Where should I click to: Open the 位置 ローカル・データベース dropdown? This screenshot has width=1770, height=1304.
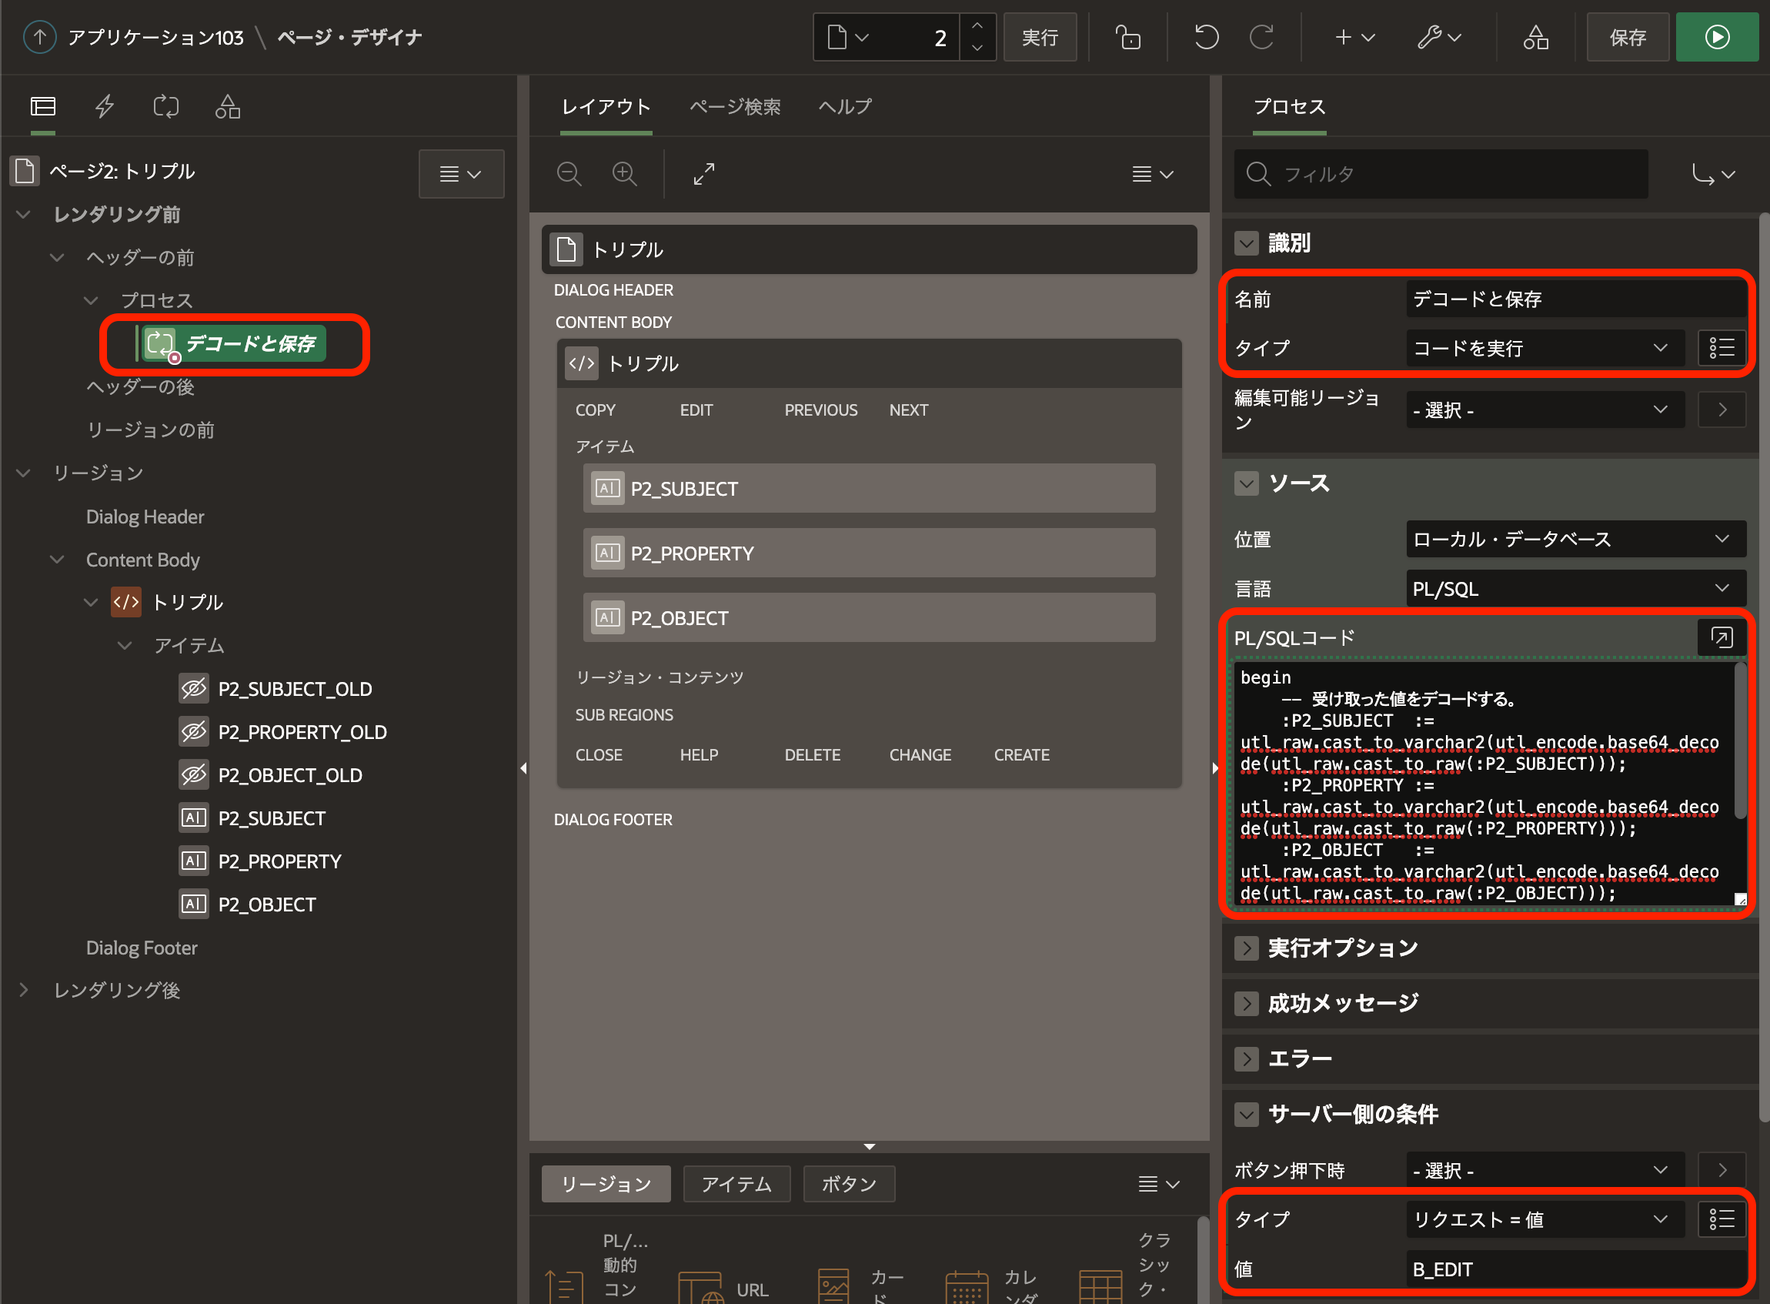click(1575, 539)
